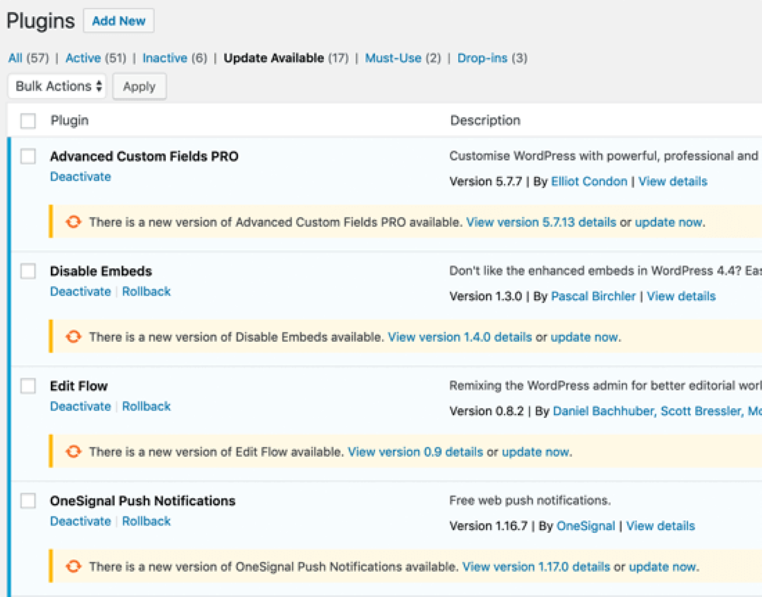View details for Disable Embeds version 1.3.0

(681, 296)
